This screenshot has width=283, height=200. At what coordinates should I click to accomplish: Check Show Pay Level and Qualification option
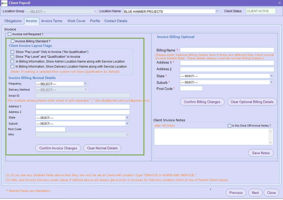[12, 57]
